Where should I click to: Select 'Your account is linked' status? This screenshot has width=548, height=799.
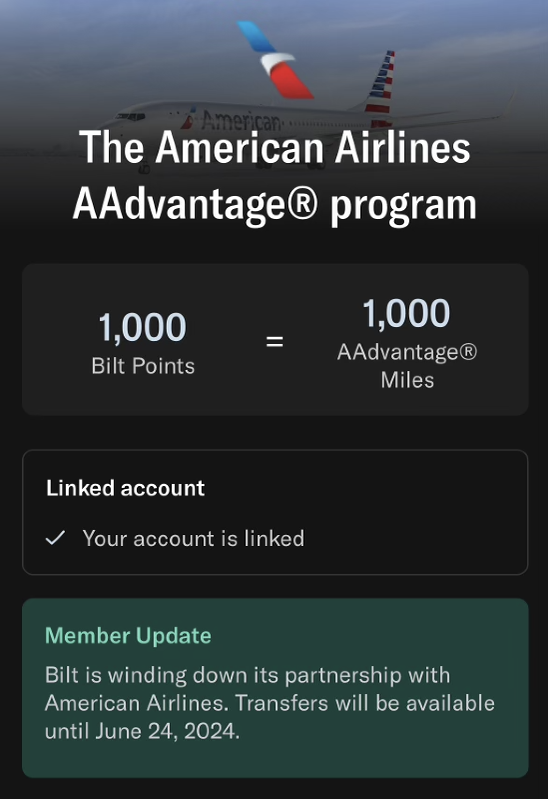pos(193,539)
